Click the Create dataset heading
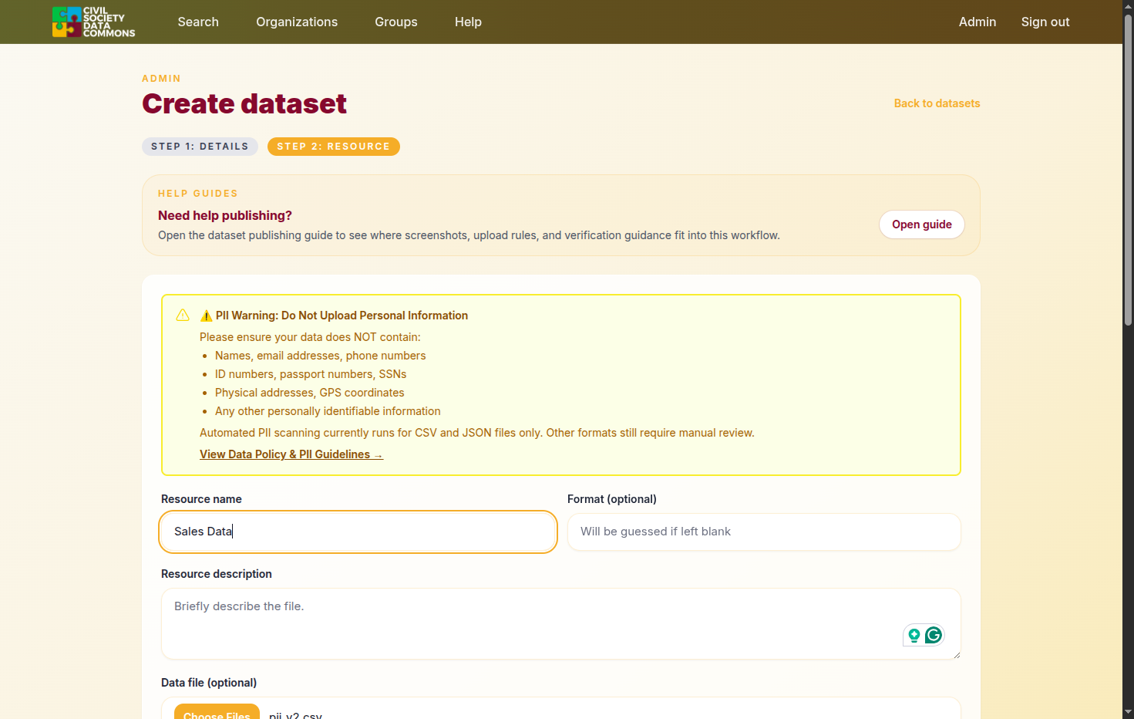The width and height of the screenshot is (1134, 719). [244, 103]
